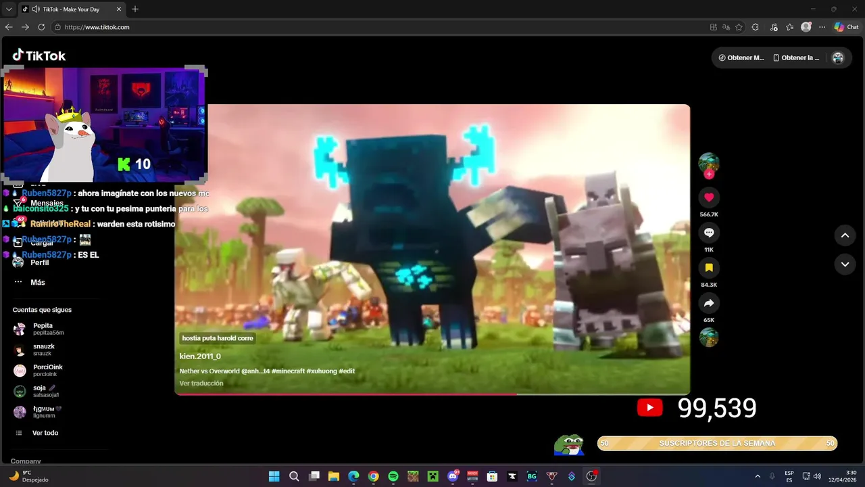The height and width of the screenshot is (487, 865).
Task: Click microphone icon in system tray
Action: pyautogui.click(x=772, y=476)
